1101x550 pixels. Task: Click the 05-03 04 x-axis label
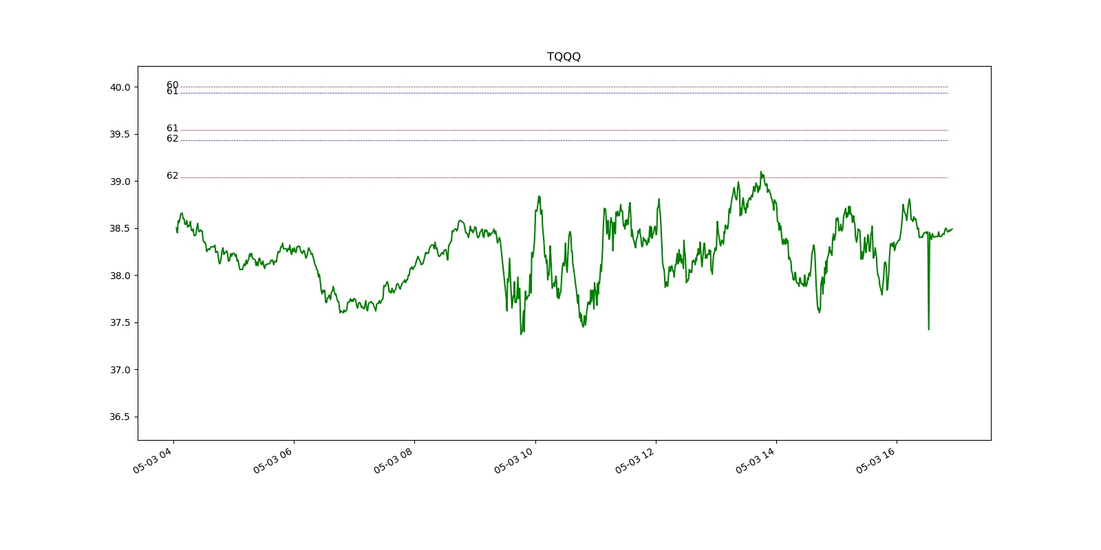[152, 460]
